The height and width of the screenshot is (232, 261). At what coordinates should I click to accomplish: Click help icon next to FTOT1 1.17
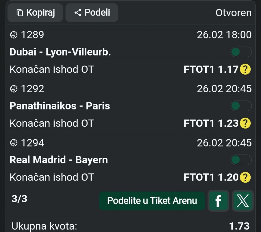245,69
